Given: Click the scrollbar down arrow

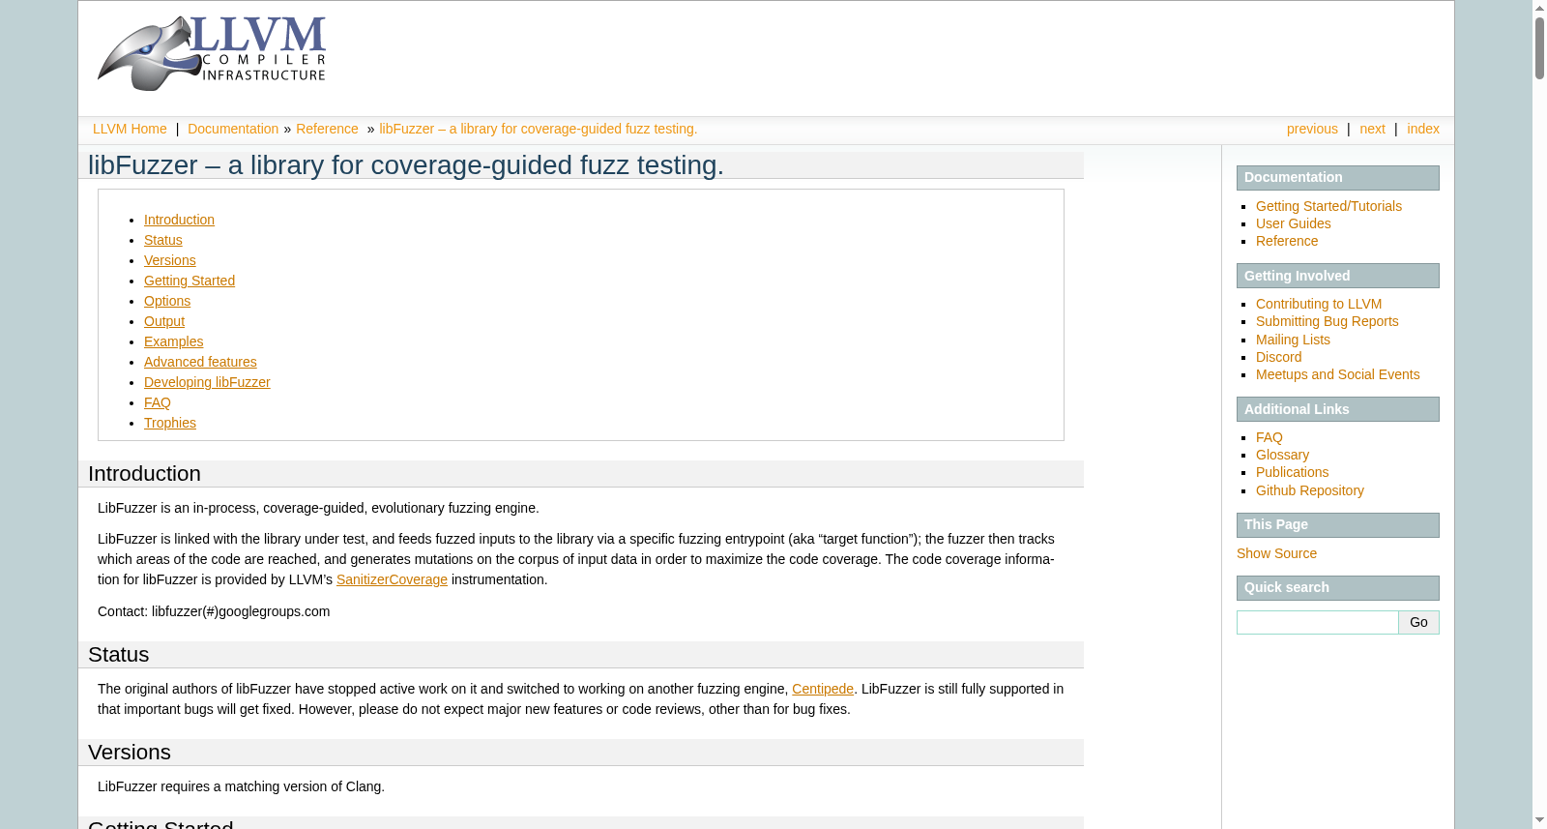Looking at the screenshot, I should (x=1539, y=821).
